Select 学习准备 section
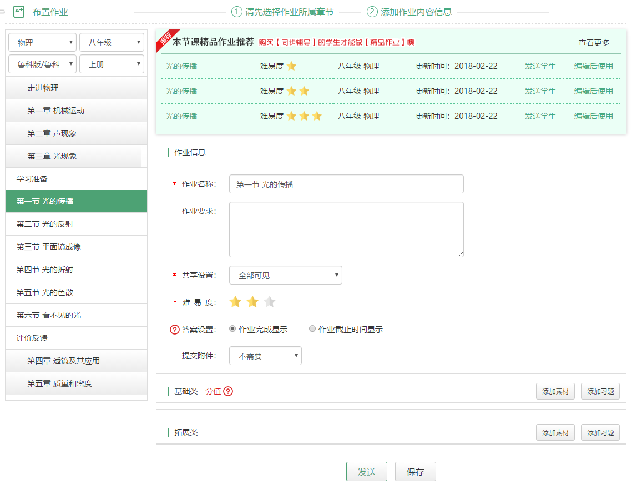This screenshot has width=632, height=484. tap(76, 178)
